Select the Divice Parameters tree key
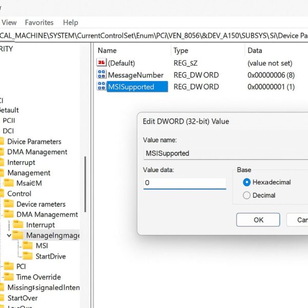 pos(34,142)
